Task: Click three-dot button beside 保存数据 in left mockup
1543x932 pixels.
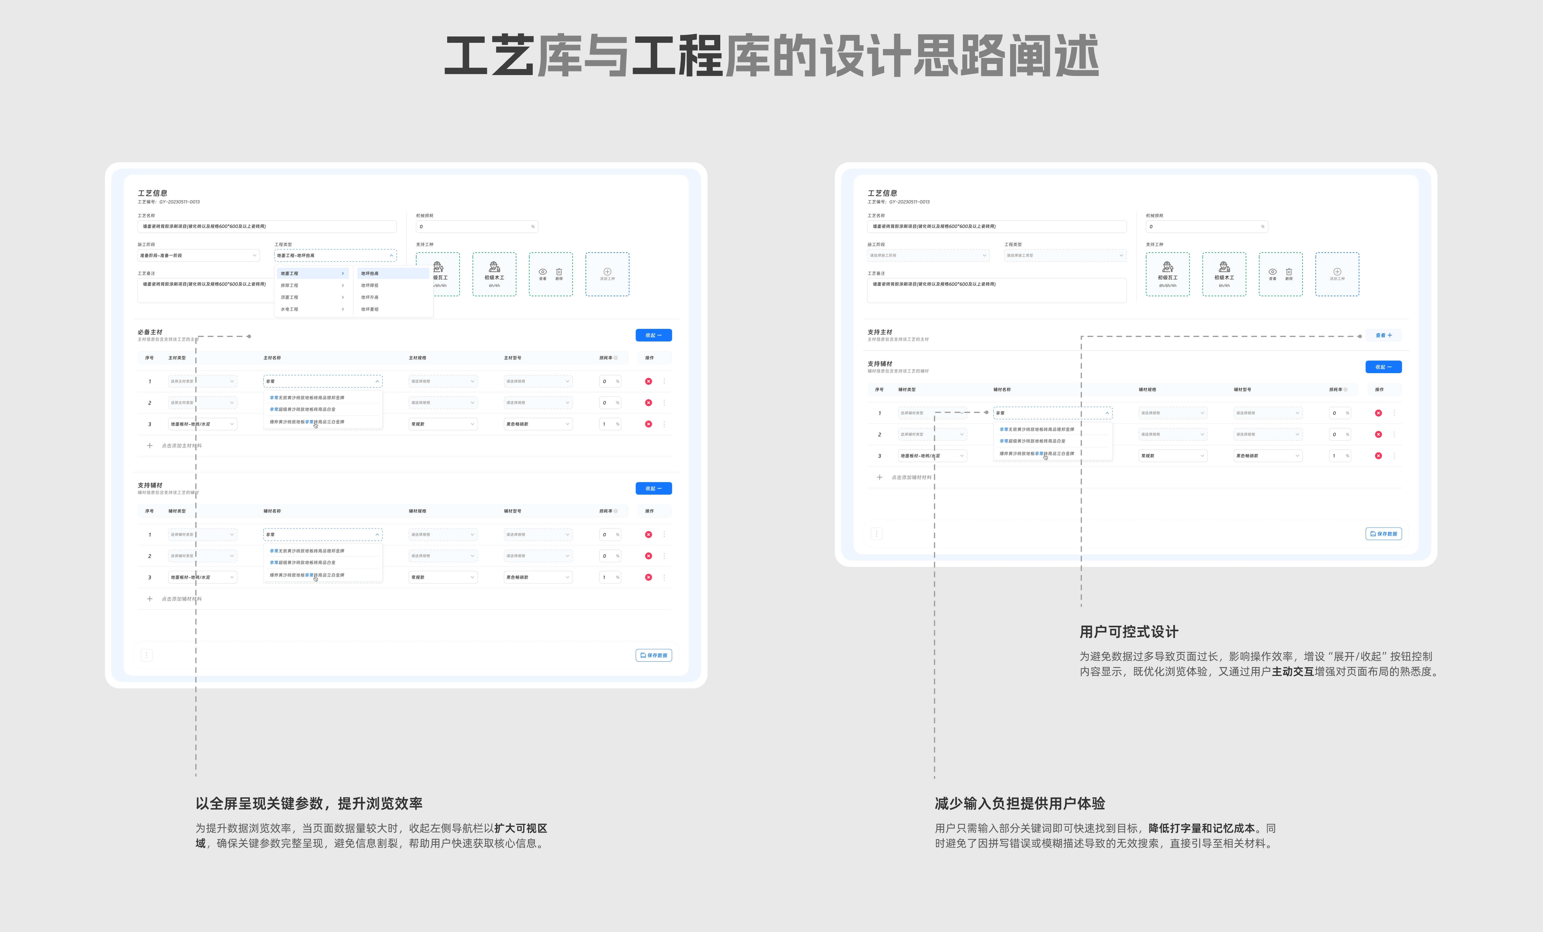Action: (x=146, y=655)
